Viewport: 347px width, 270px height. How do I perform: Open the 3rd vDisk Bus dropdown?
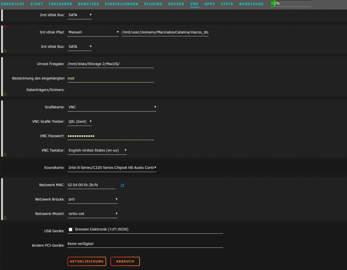click(x=79, y=47)
